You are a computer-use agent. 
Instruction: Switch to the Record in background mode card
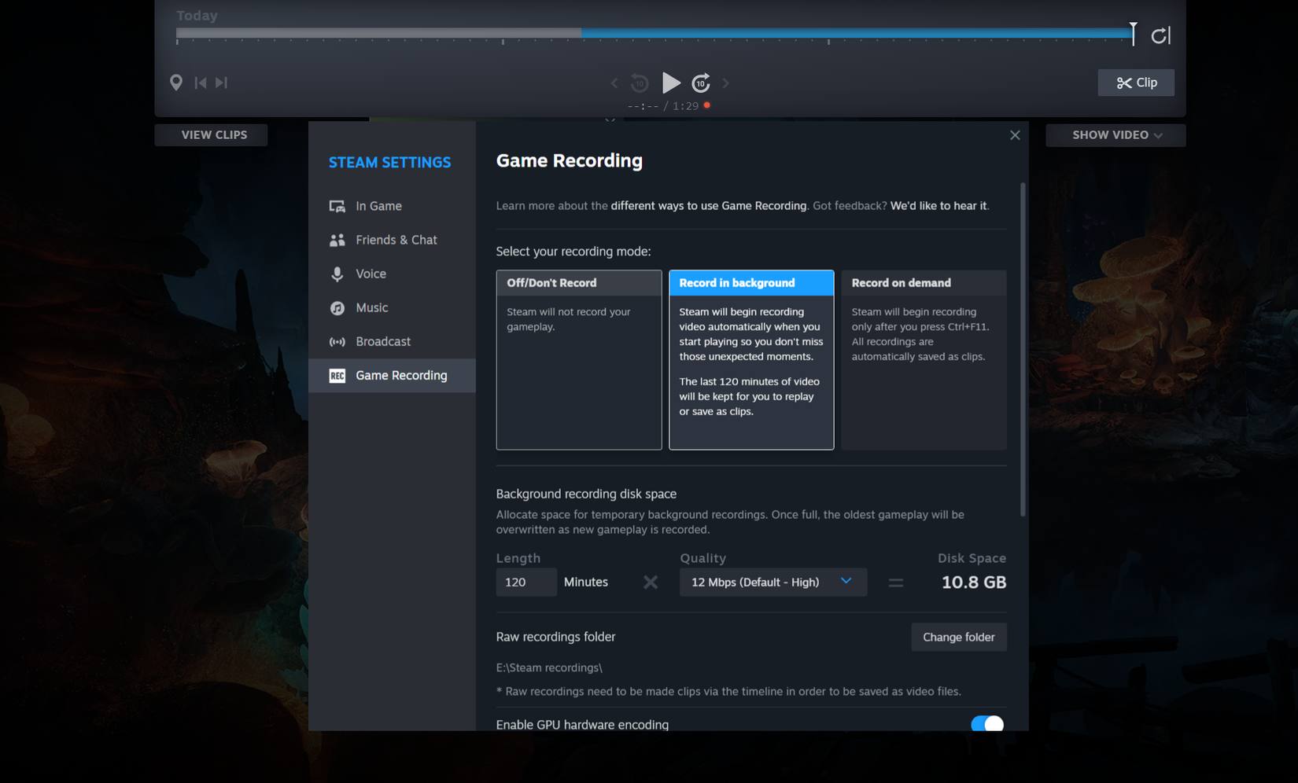tap(750, 359)
